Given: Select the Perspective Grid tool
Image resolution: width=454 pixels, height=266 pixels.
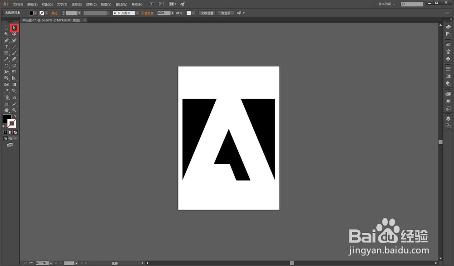Looking at the screenshot, I should point(14,78).
